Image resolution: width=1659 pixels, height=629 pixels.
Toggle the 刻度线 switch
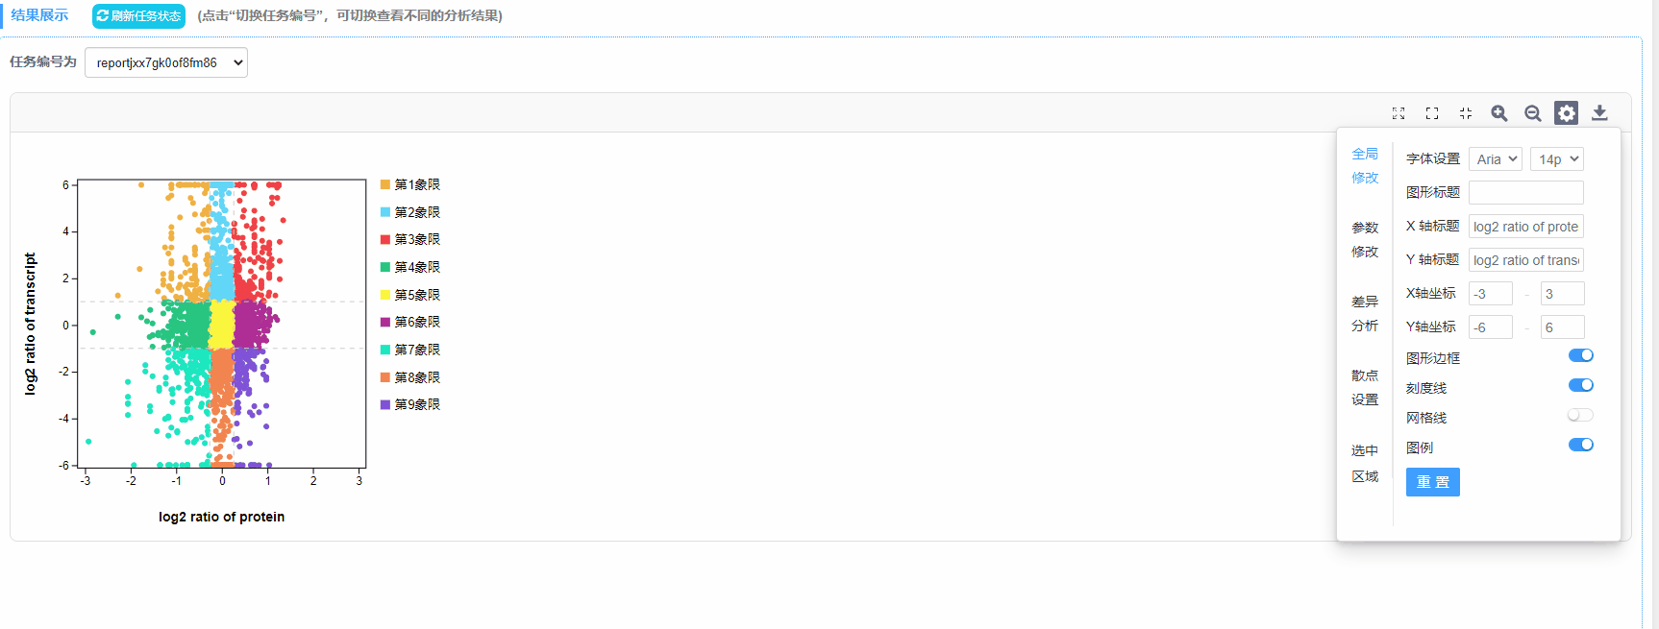tap(1580, 385)
